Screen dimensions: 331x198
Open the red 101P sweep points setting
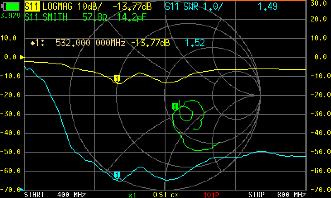tap(212, 194)
